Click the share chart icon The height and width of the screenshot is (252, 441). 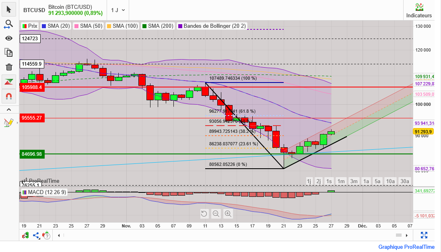pyautogui.click(x=36, y=235)
